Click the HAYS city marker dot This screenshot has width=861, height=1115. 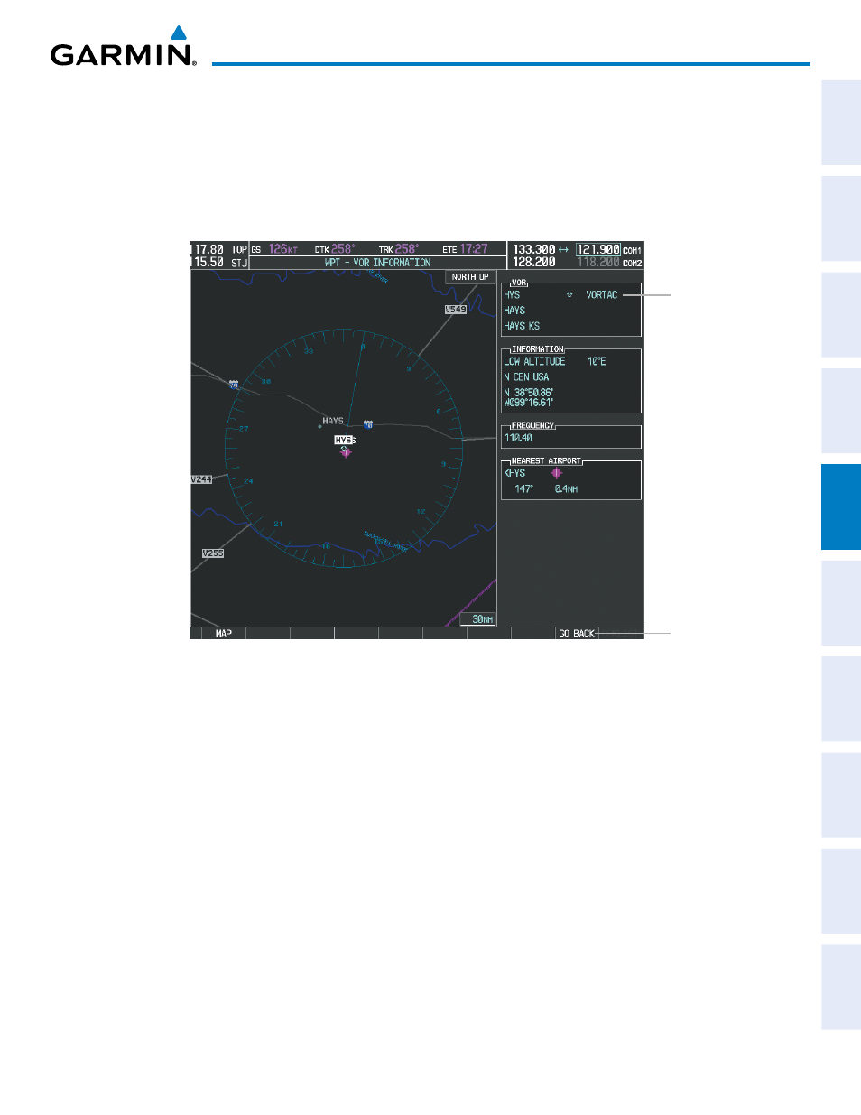pyautogui.click(x=319, y=425)
